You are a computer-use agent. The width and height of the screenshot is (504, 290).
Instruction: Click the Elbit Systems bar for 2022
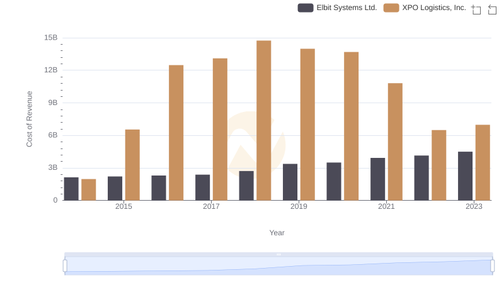421,178
